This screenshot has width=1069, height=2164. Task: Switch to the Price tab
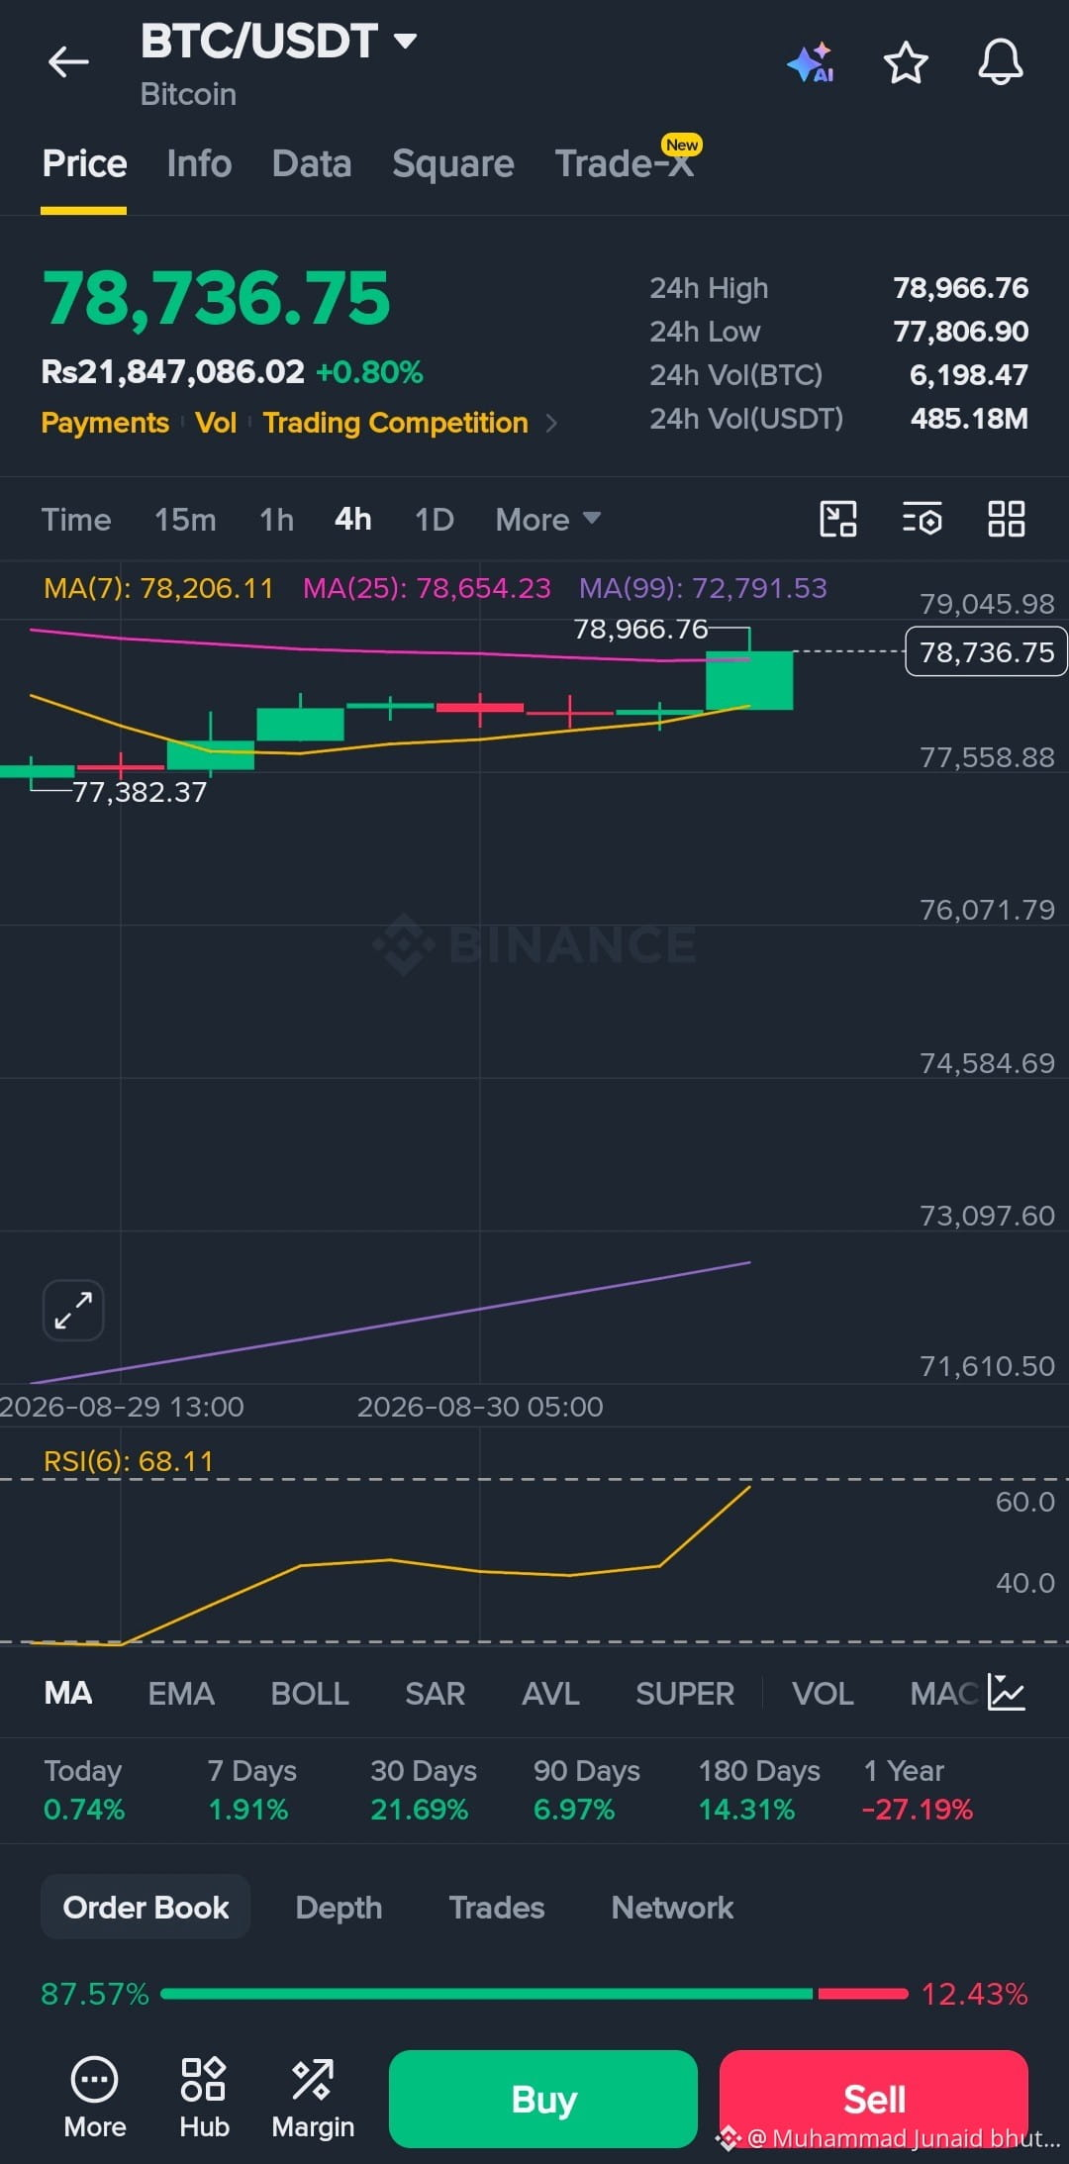pyautogui.click(x=84, y=163)
